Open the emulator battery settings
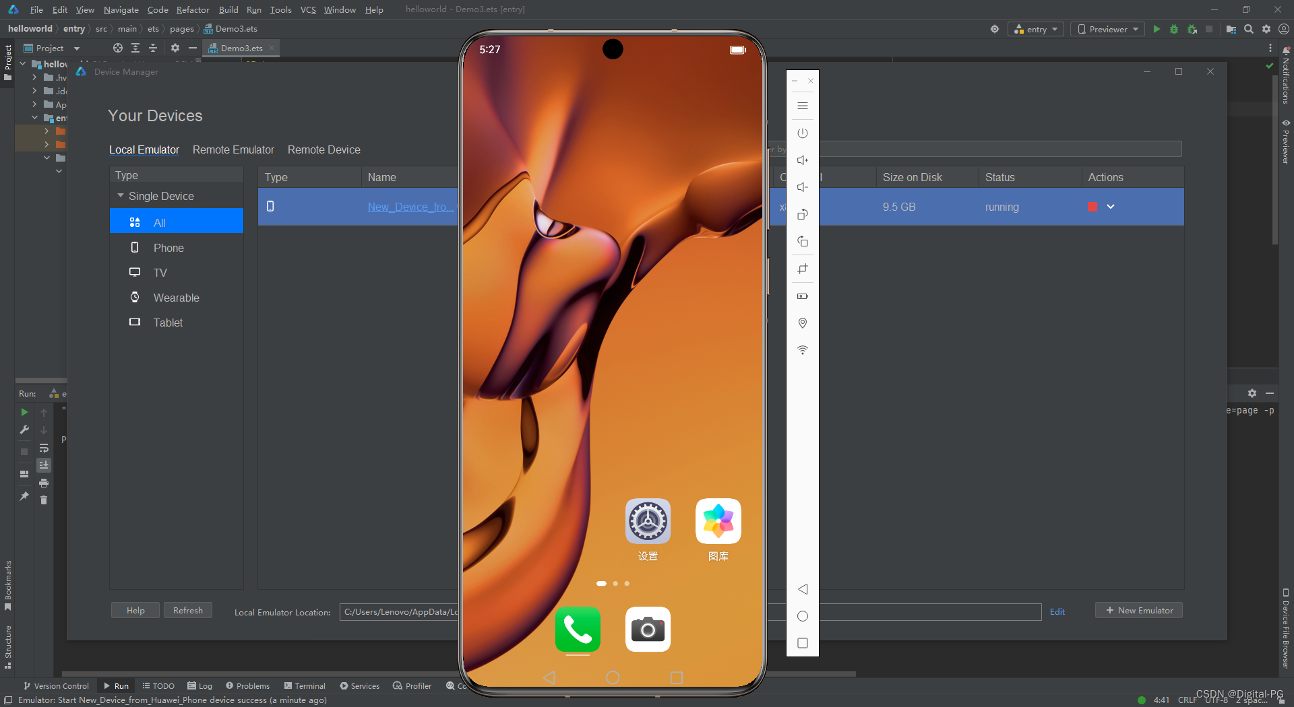This screenshot has width=1294, height=707. click(802, 296)
